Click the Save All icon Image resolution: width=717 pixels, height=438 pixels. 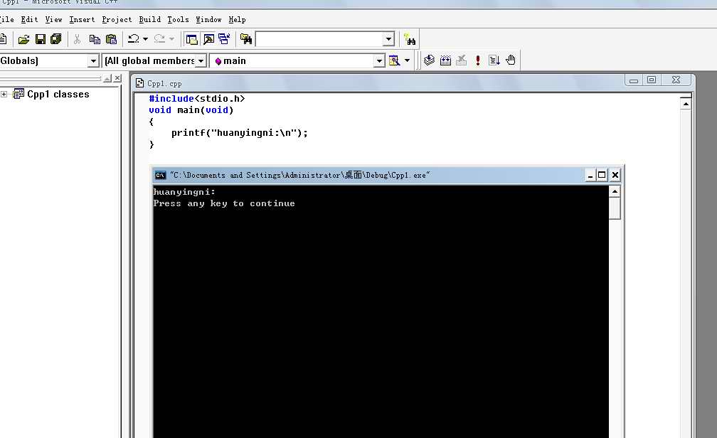55,39
